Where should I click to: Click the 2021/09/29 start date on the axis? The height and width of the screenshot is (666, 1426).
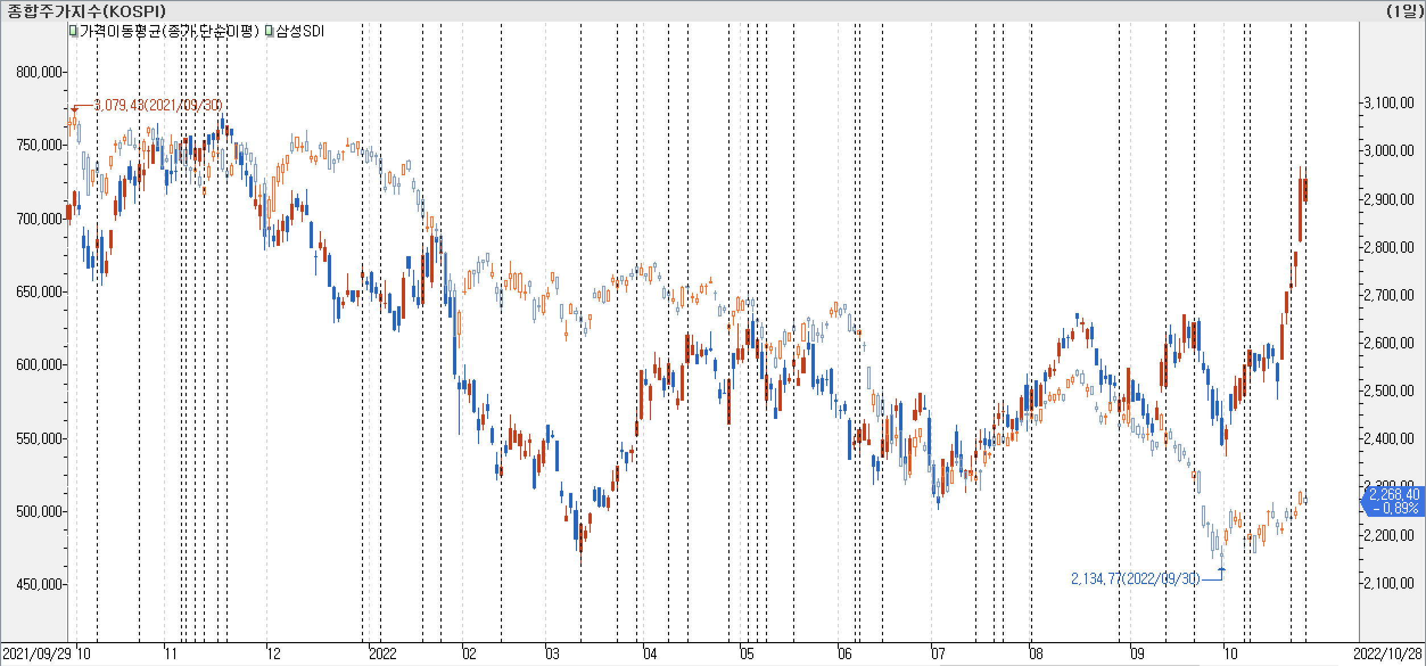point(38,653)
